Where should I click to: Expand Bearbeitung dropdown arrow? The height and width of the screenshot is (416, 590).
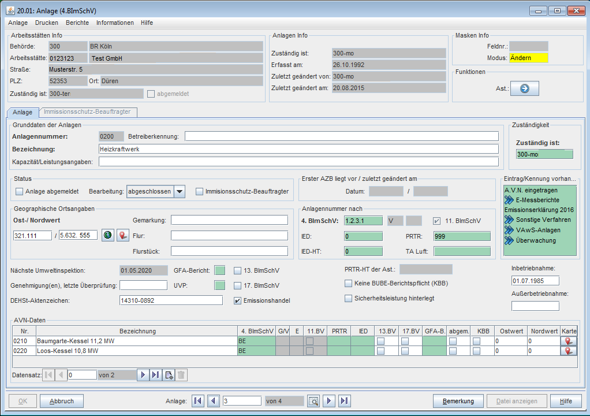click(179, 192)
